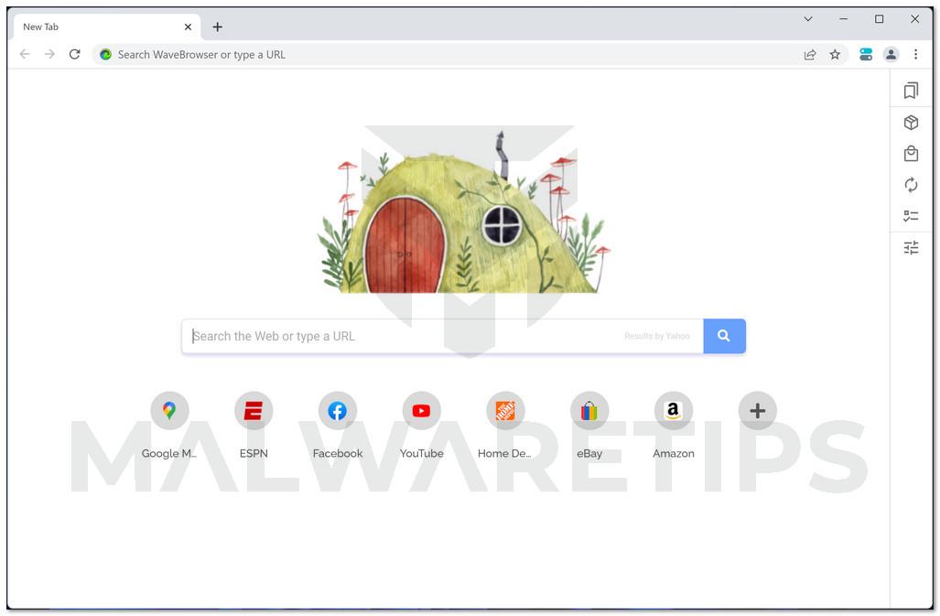
Task: Open the bookmarks sidebar icon
Action: [x=911, y=91]
